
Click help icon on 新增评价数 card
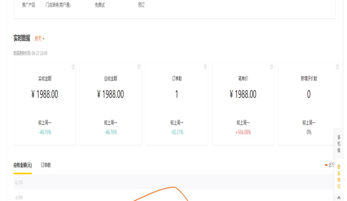click(337, 67)
